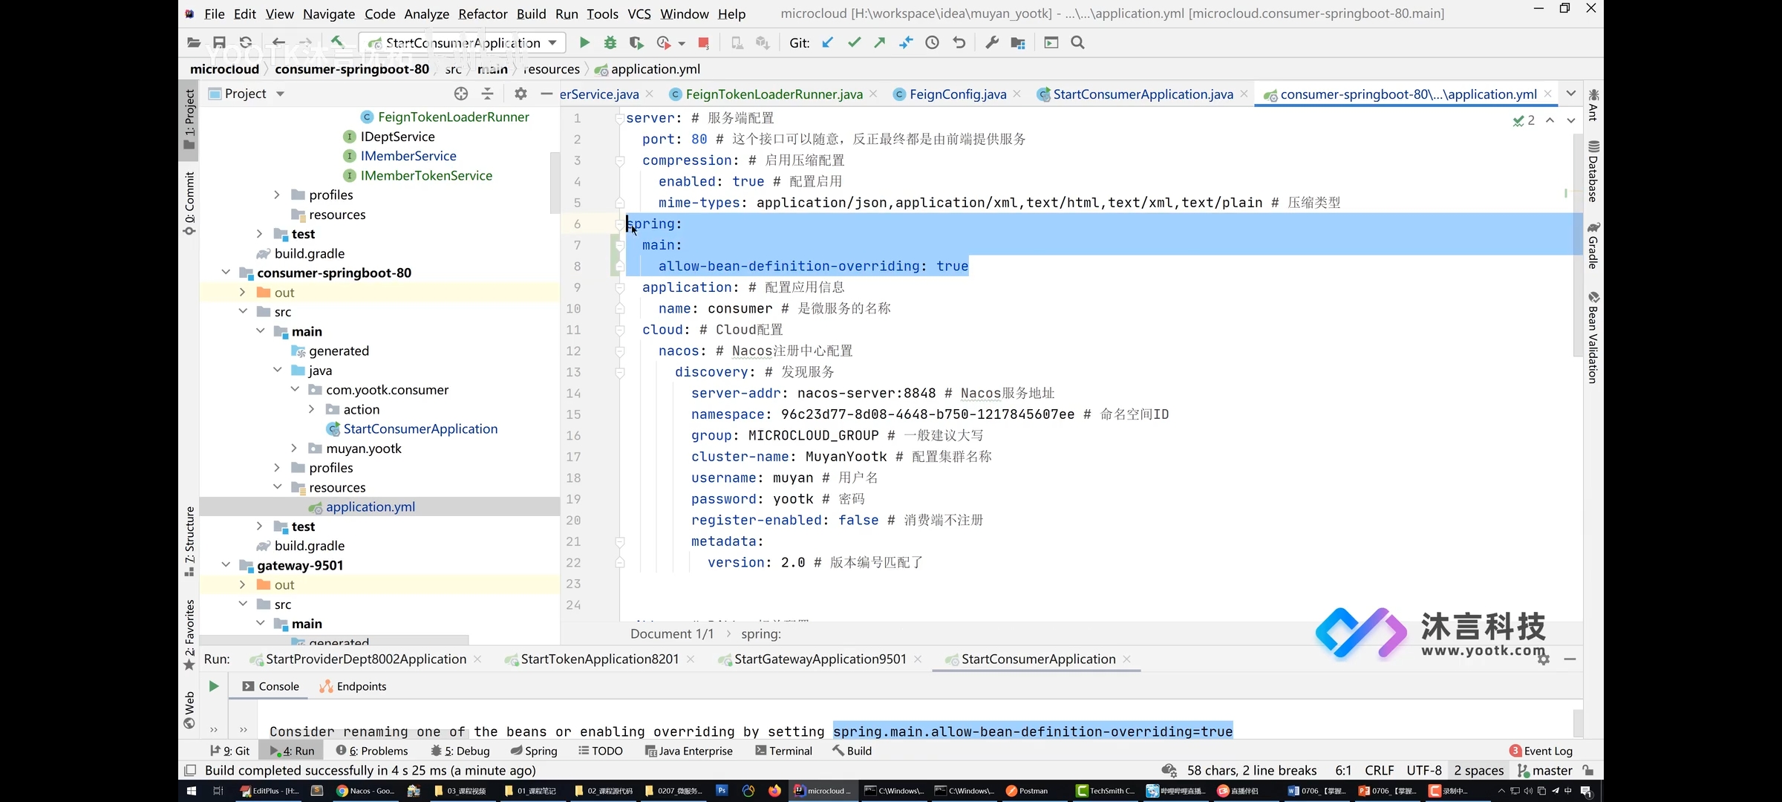The image size is (1782, 802).
Task: Run with coverage icon in toolbar
Action: tap(636, 43)
